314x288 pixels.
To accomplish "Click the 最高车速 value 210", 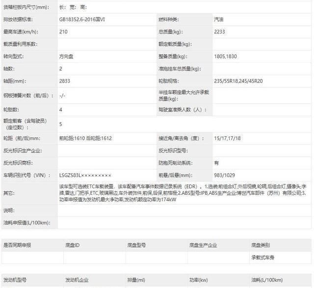I will point(63,32).
